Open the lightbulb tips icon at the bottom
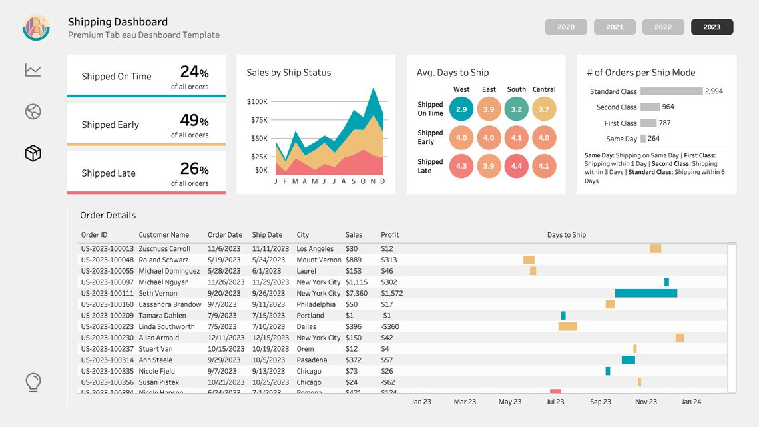This screenshot has height=427, width=759. click(x=33, y=382)
